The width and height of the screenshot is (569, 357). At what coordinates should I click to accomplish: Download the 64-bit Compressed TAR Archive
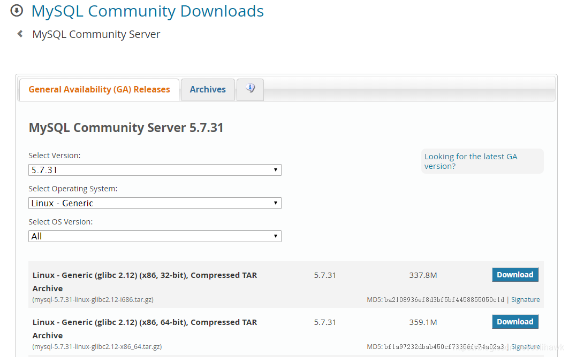click(x=515, y=322)
